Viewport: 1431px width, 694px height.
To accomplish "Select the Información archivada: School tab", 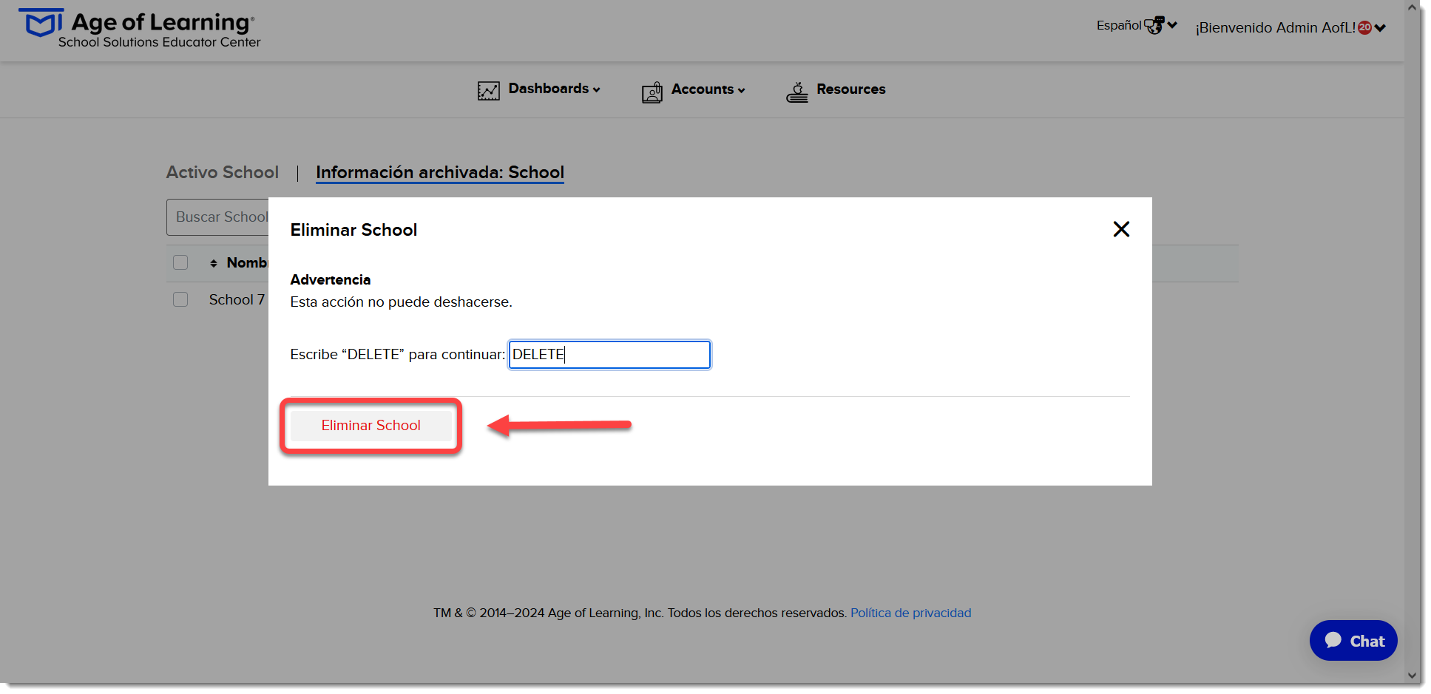I will pyautogui.click(x=440, y=172).
